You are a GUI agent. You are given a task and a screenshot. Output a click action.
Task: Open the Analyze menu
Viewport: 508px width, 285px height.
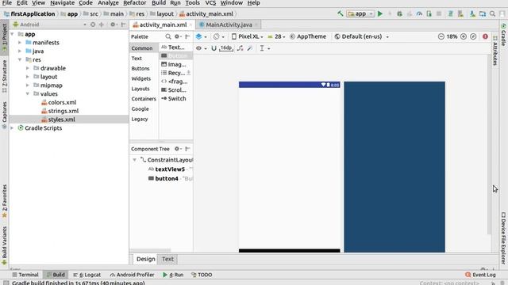pyautogui.click(x=108, y=3)
